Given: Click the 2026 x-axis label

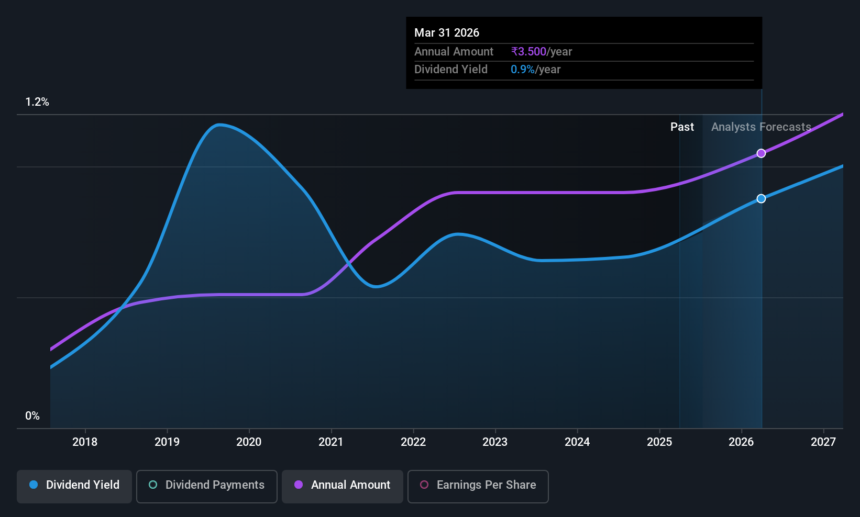Looking at the screenshot, I should [741, 442].
